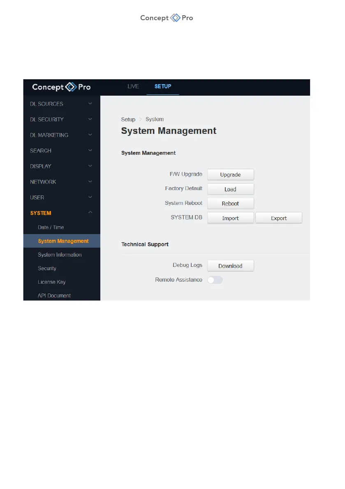Click the Debug Logs label
The width and height of the screenshot is (345, 489).
tap(188, 265)
